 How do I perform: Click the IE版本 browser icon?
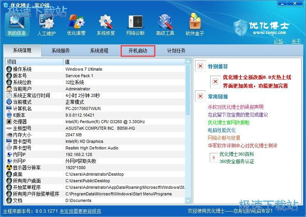click(x=9, y=115)
